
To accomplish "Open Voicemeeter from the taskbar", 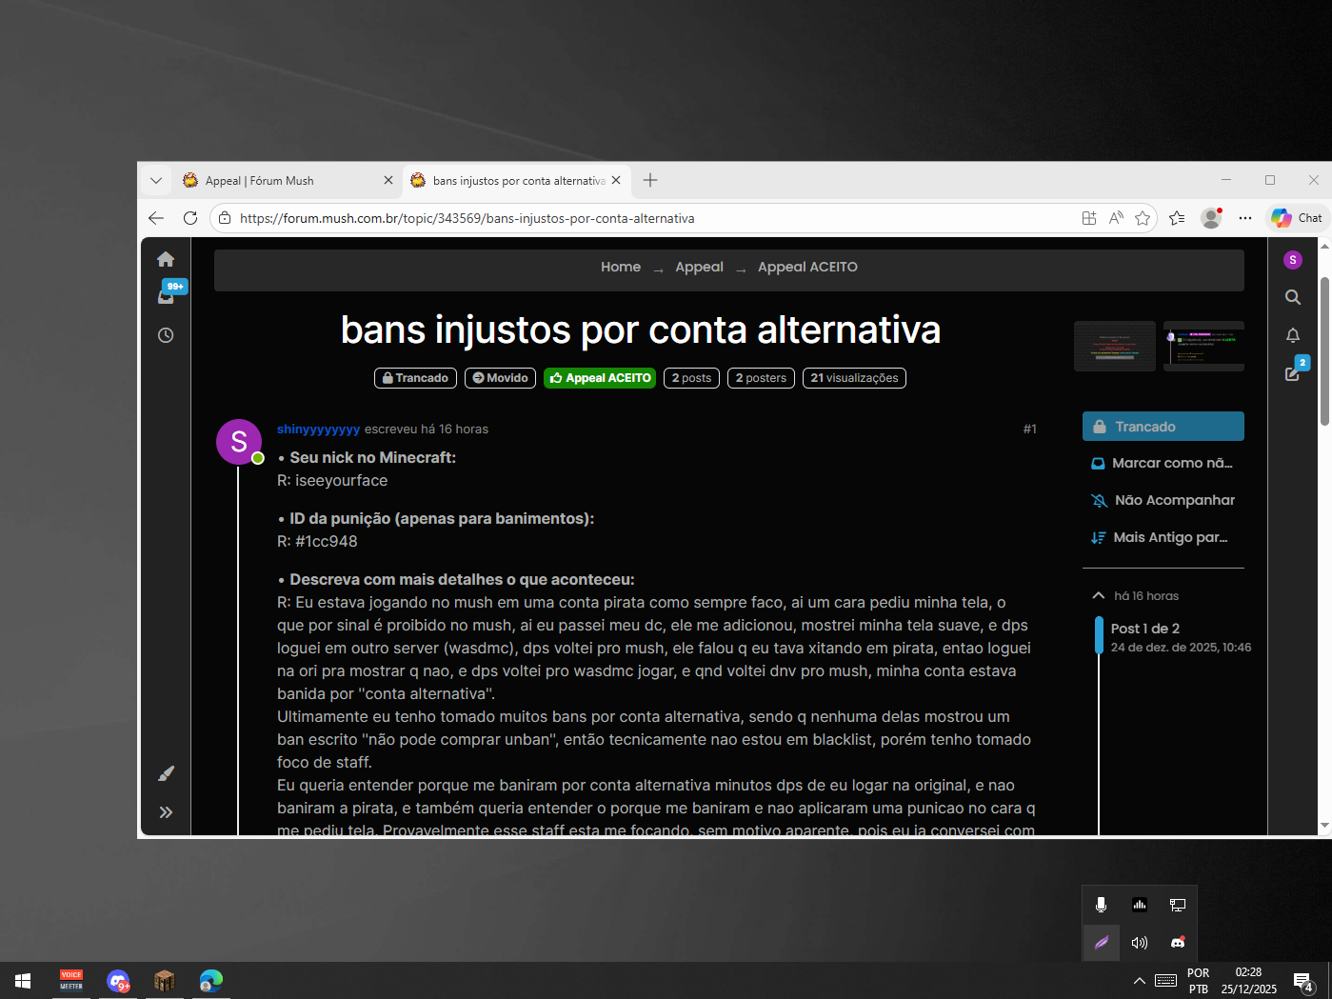I will pos(71,981).
